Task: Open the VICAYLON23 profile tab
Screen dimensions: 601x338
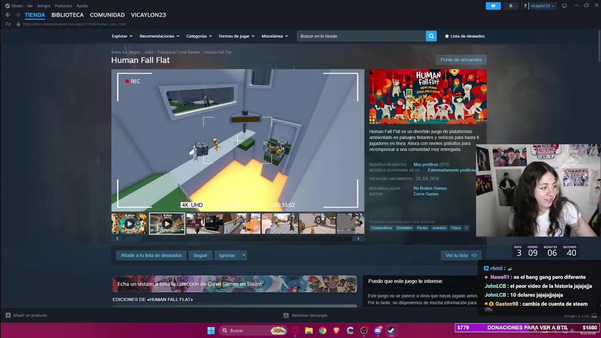Action: (148, 15)
